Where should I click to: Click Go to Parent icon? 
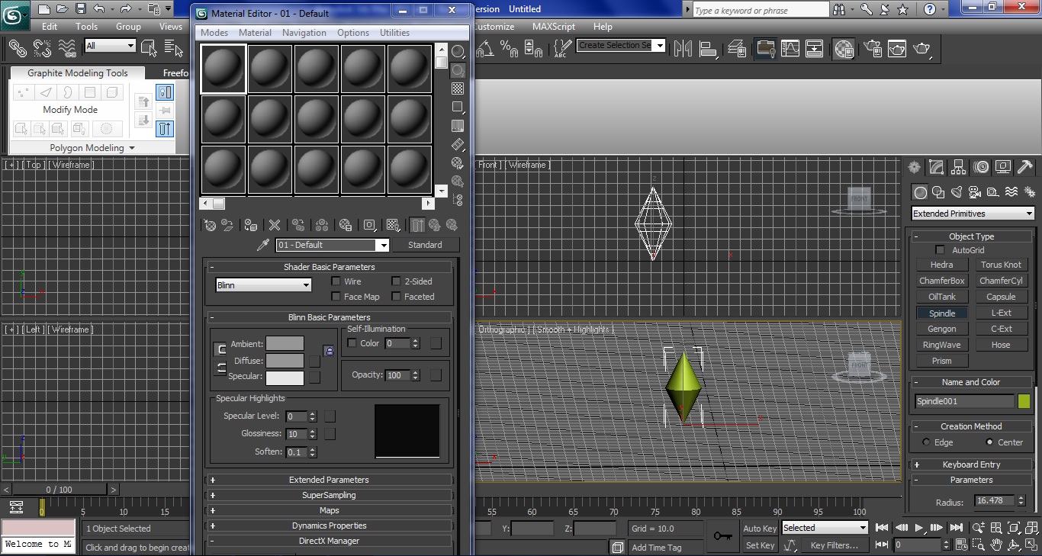pos(435,225)
